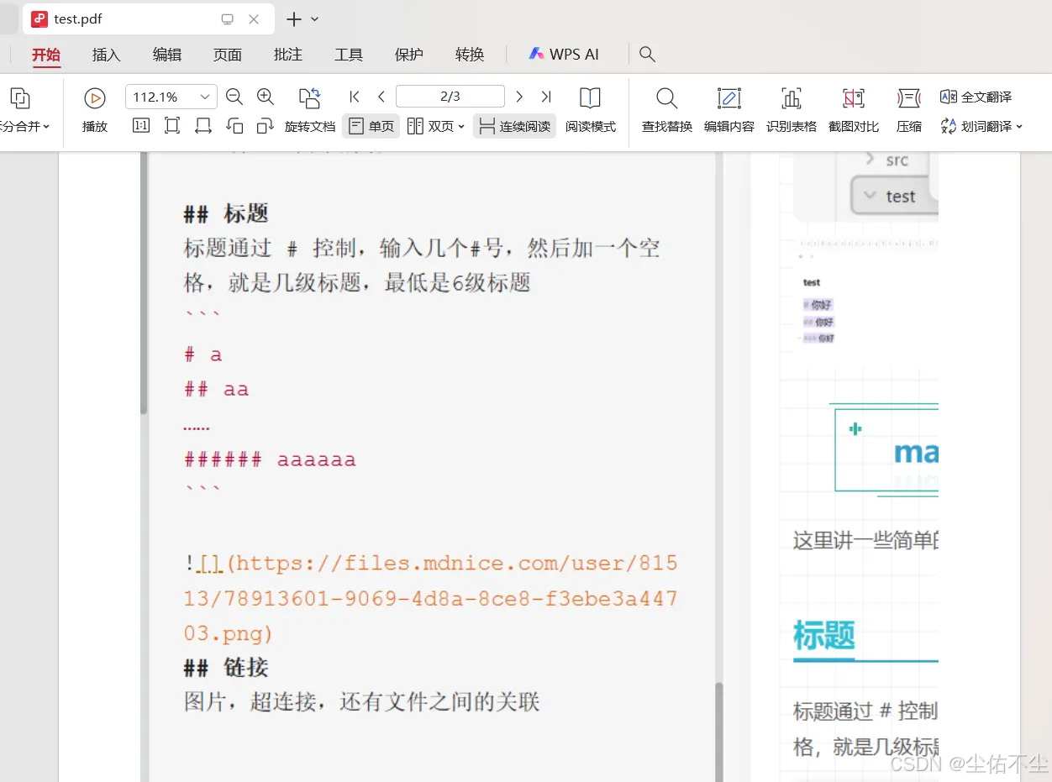Image resolution: width=1052 pixels, height=782 pixels.
Task: Switch to the 保护 ribbon tab
Action: click(409, 55)
